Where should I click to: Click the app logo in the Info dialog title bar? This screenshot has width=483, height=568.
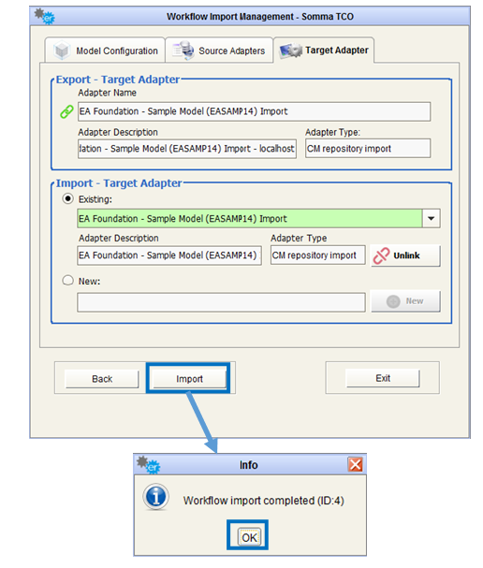click(148, 464)
